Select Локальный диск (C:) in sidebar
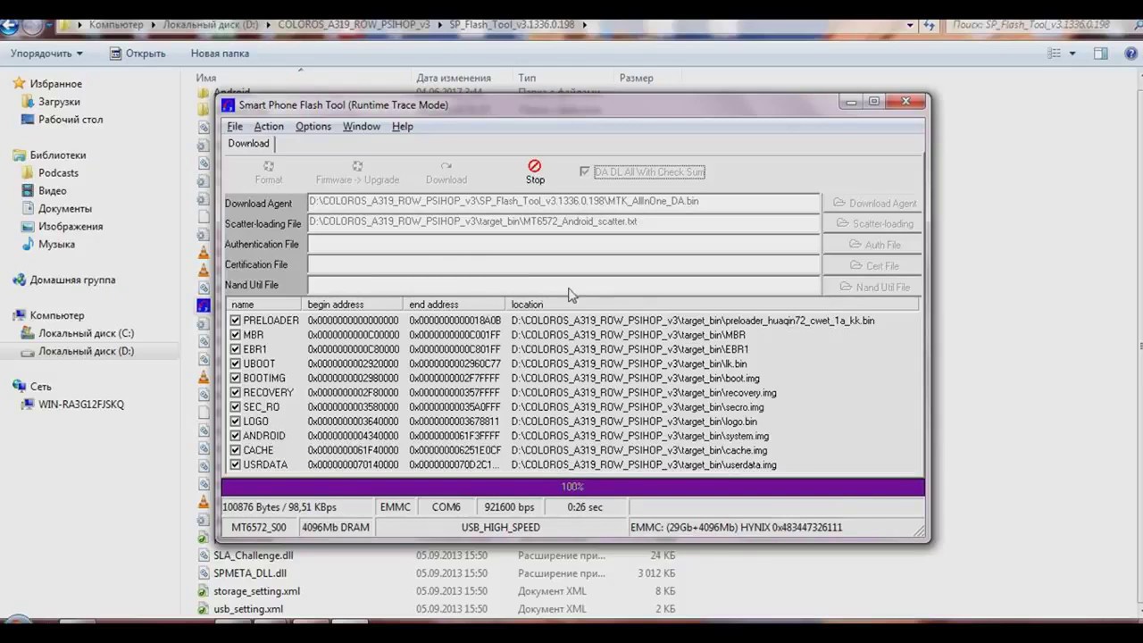The height and width of the screenshot is (643, 1143). pyautogui.click(x=86, y=333)
